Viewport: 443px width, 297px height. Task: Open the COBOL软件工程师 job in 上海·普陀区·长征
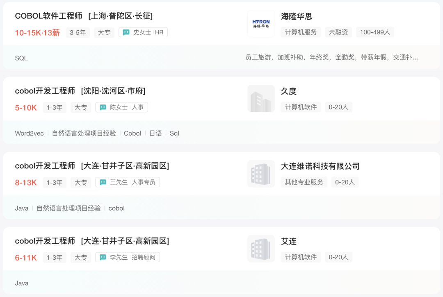84,16
